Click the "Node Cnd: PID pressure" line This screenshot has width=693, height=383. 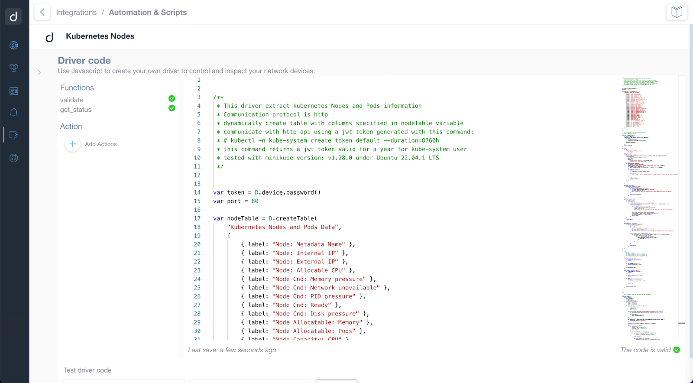tap(303, 296)
